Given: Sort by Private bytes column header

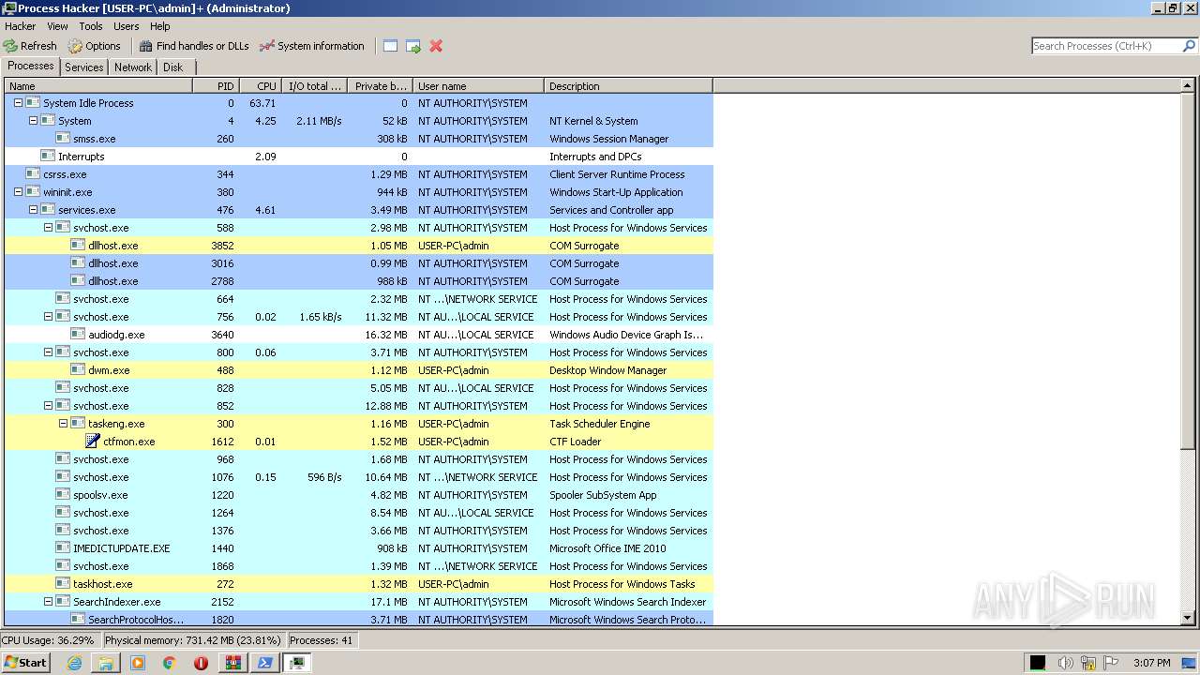Looking at the screenshot, I should [x=380, y=86].
